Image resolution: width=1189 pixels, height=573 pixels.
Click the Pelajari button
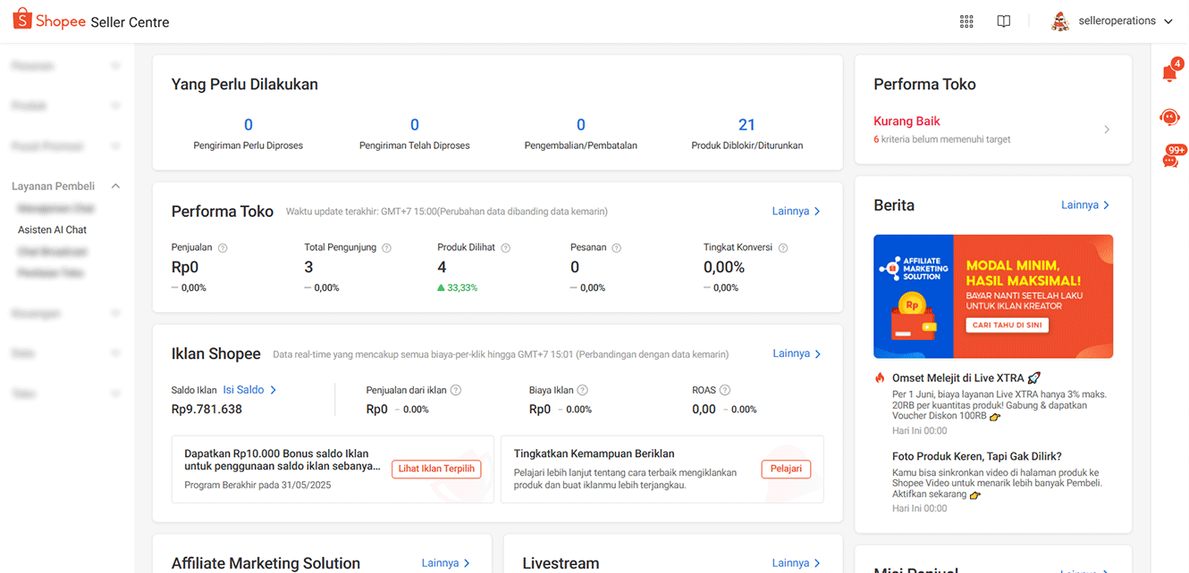point(786,469)
